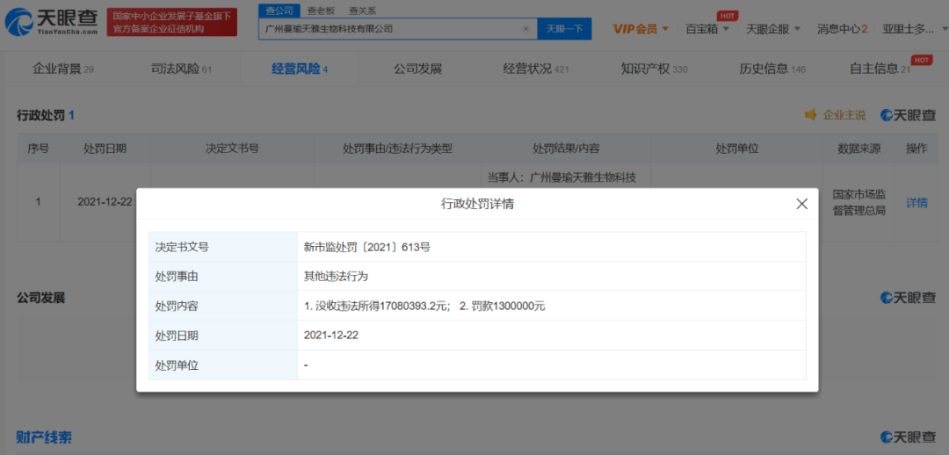This screenshot has height=455, width=949.
Task: Switch to 公司发展 tab
Action: coord(417,69)
